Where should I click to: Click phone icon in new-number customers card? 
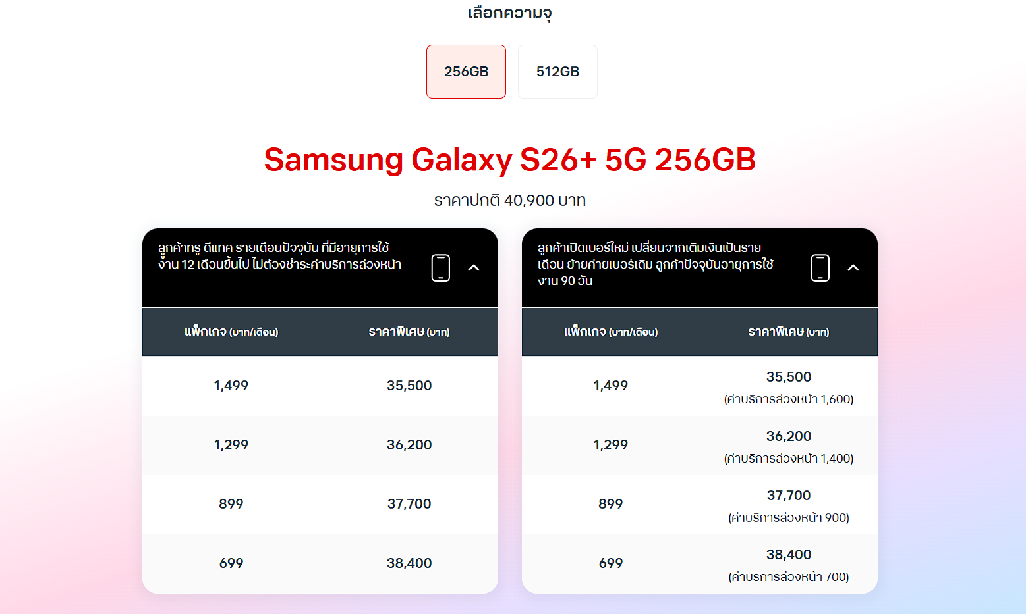pos(820,268)
